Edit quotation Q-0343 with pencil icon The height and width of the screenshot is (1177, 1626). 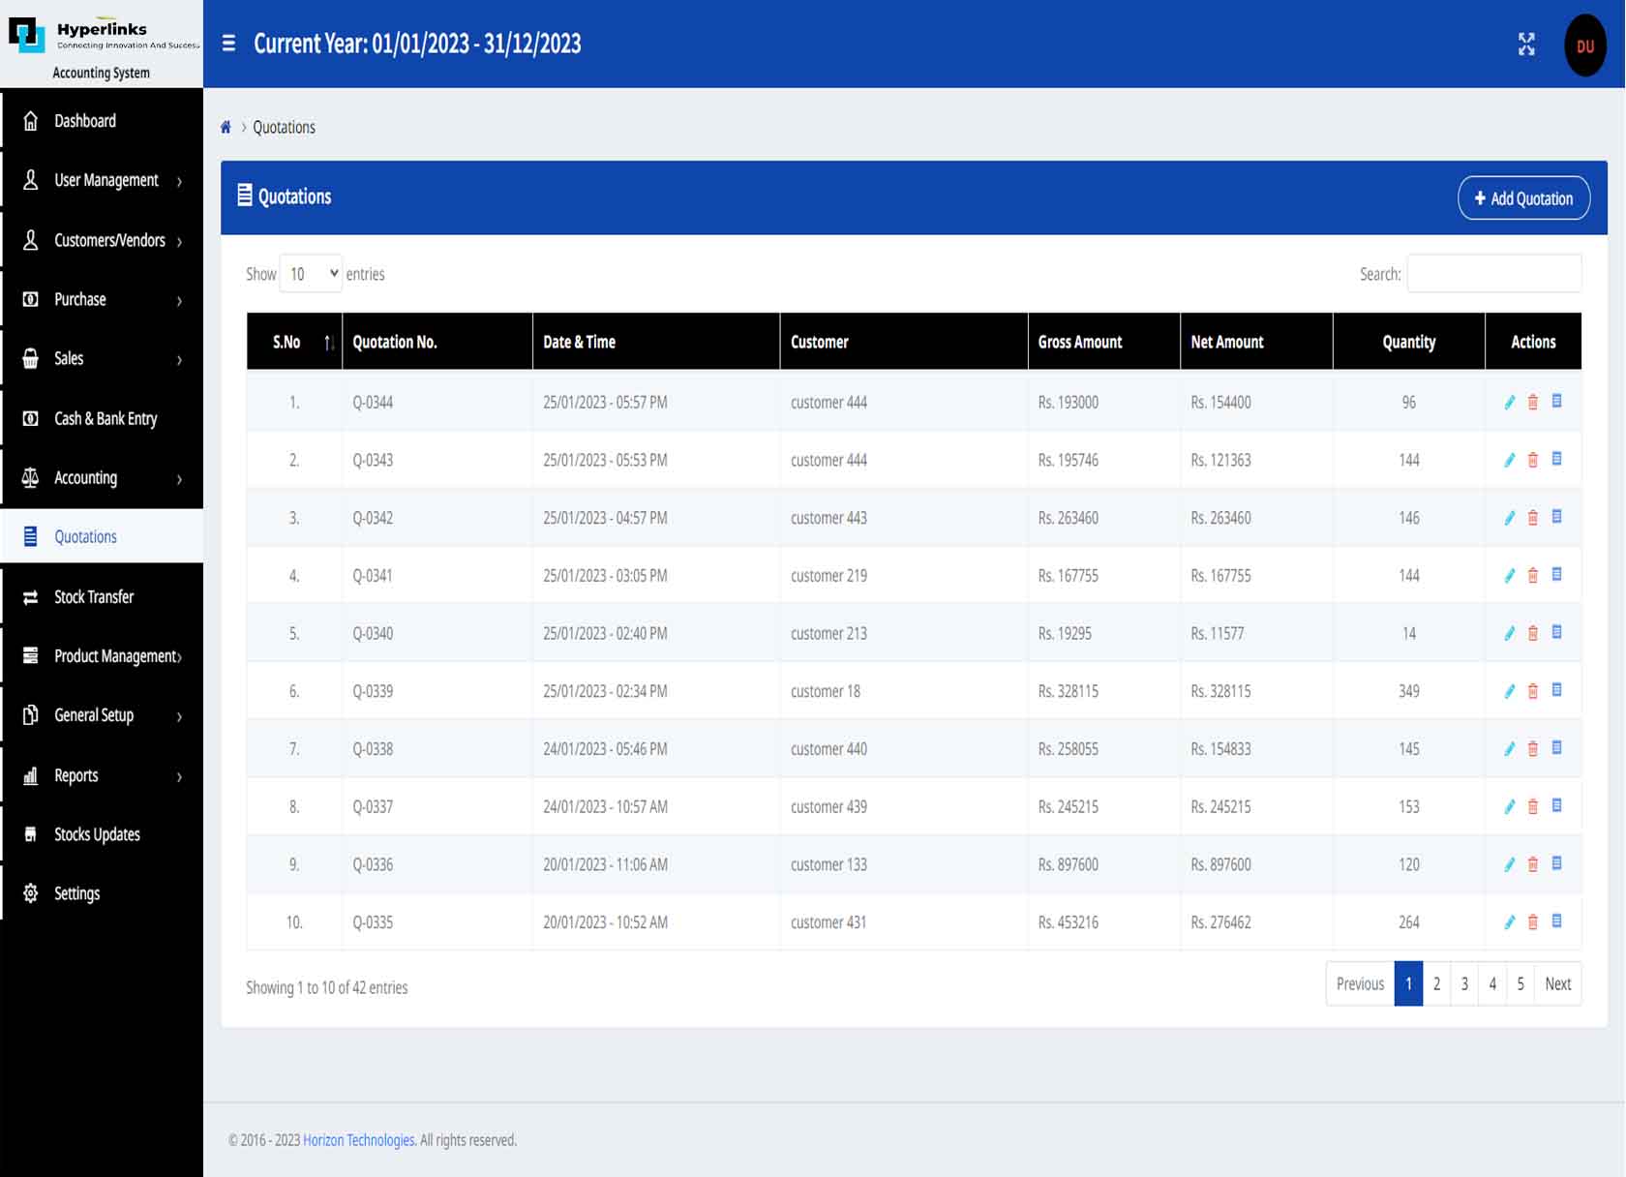pos(1510,460)
